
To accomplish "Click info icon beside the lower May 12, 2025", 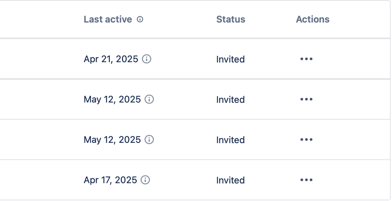I will (x=149, y=140).
